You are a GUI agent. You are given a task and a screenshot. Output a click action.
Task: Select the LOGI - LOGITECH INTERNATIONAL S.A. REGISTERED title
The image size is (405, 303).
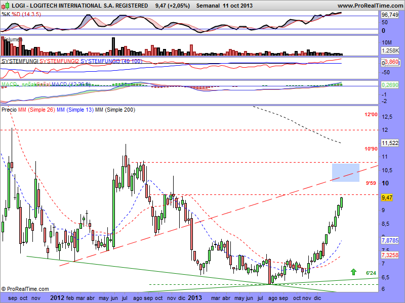[80, 6]
